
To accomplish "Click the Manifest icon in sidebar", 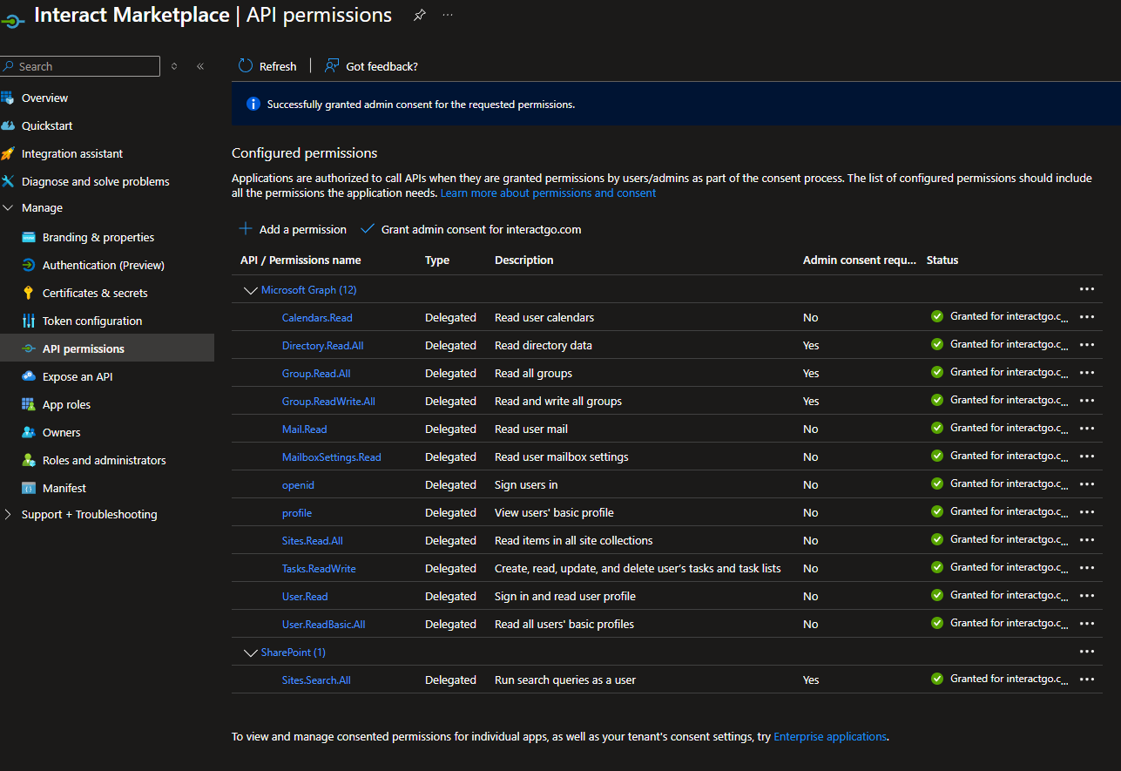I will (28, 488).
